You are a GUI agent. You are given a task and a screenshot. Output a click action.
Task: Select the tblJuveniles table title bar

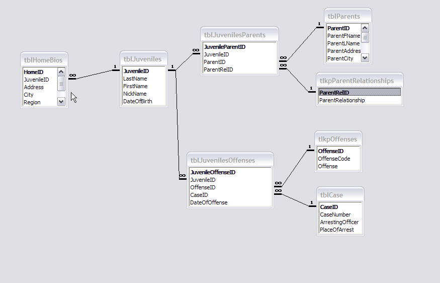click(144, 59)
